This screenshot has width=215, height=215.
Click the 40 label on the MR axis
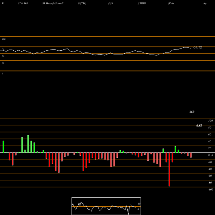210,141
